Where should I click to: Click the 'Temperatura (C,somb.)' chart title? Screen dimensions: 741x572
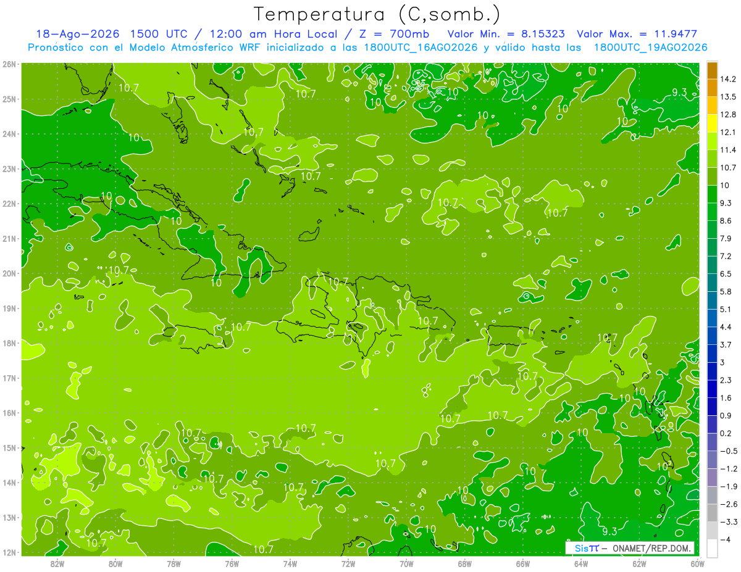pos(377,14)
